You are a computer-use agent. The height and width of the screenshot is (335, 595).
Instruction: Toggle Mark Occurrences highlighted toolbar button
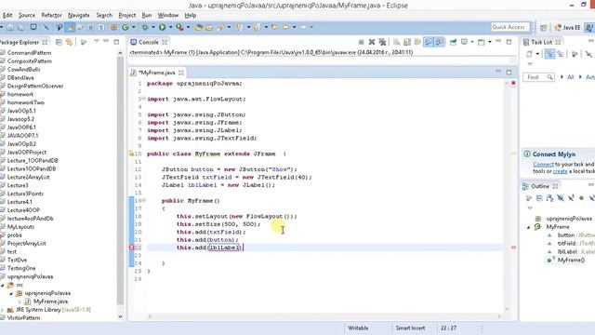coord(70,27)
